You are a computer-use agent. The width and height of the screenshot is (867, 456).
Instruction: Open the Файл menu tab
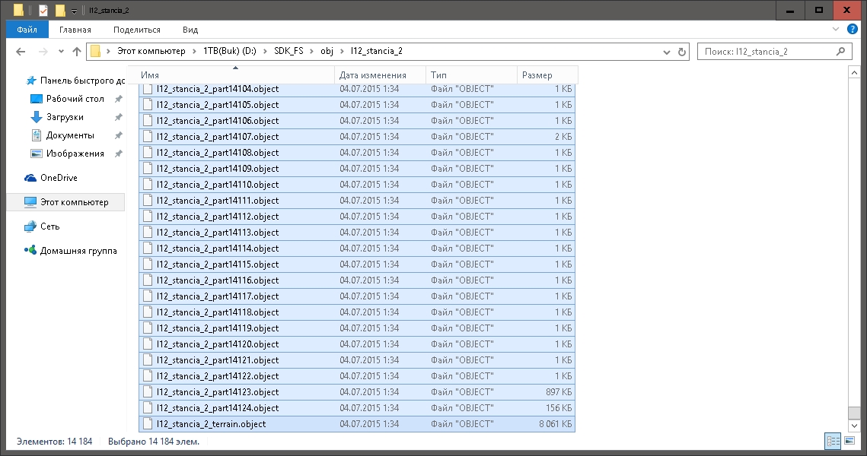(x=27, y=30)
